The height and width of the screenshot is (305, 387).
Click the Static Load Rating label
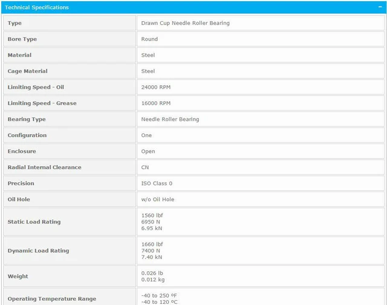pos(34,222)
